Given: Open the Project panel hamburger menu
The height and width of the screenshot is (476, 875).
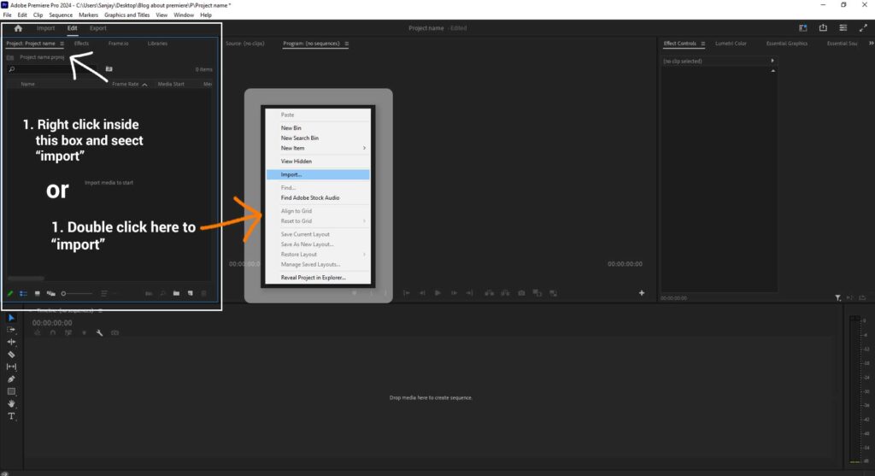Looking at the screenshot, I should (62, 44).
